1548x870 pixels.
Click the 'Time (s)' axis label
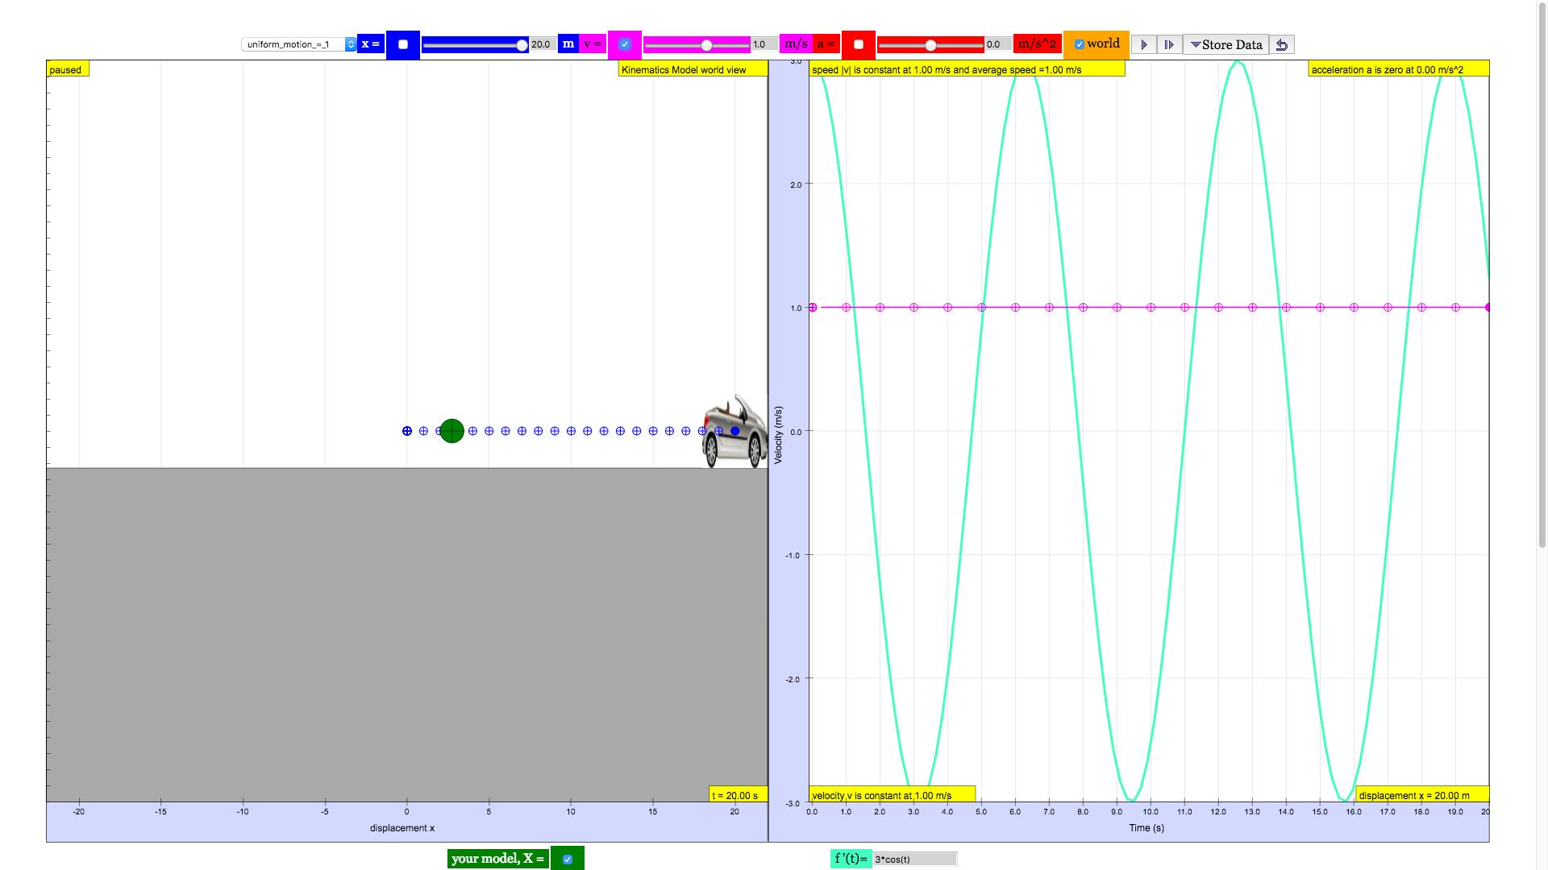1146,827
